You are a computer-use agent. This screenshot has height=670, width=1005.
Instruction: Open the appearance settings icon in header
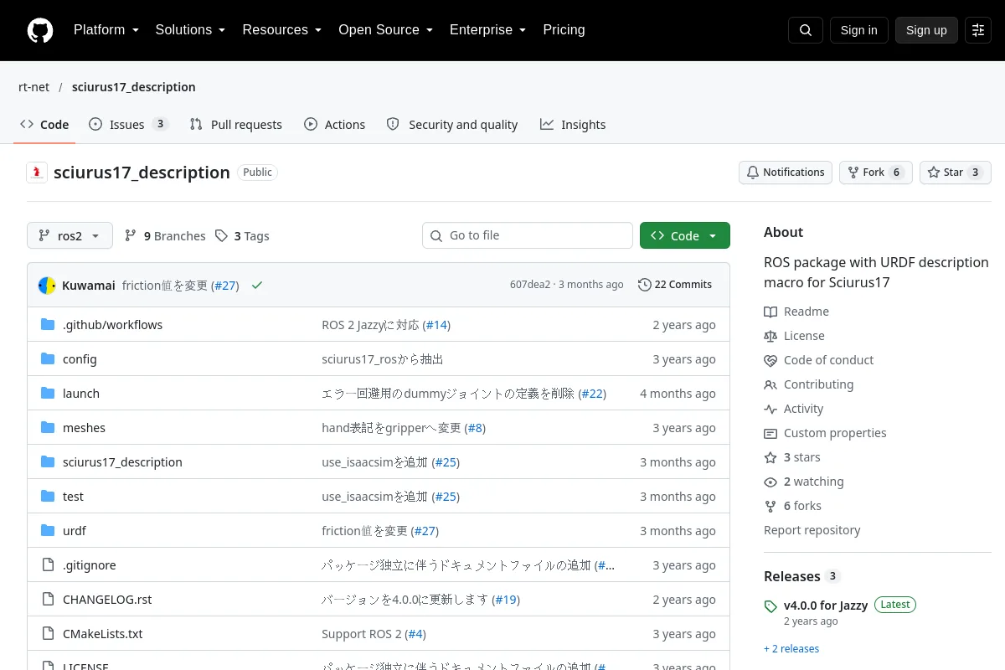click(x=978, y=30)
